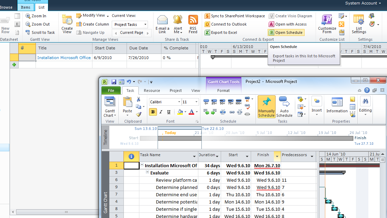Switch to SharePoint Items tab
387x218 pixels.
click(x=26, y=7)
